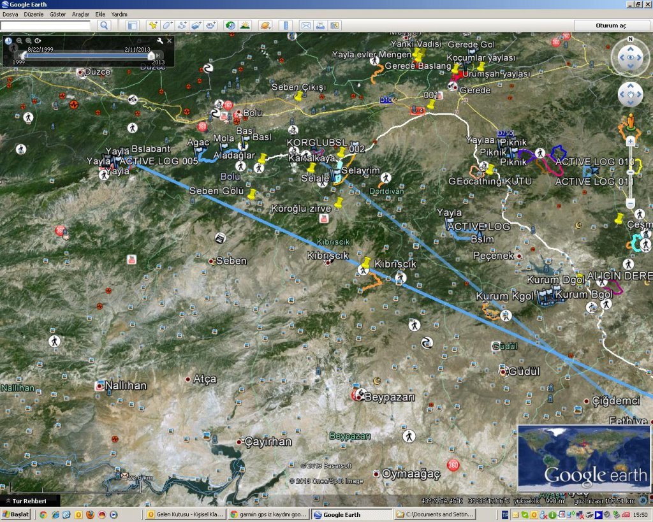
Task: Open the C:\Documents and Settings taskbar folder
Action: (435, 514)
